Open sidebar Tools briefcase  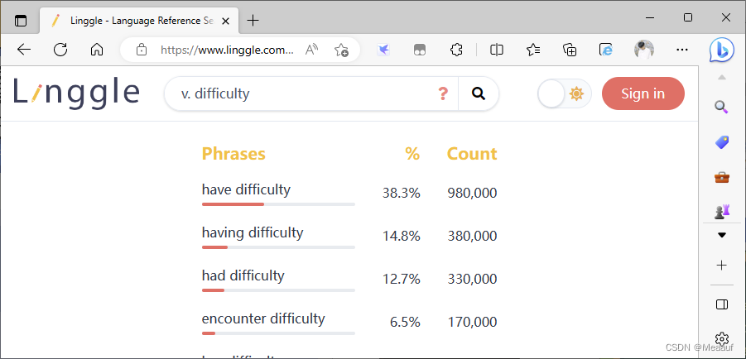point(722,177)
